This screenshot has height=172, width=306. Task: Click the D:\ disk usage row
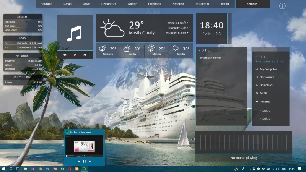tap(23, 47)
